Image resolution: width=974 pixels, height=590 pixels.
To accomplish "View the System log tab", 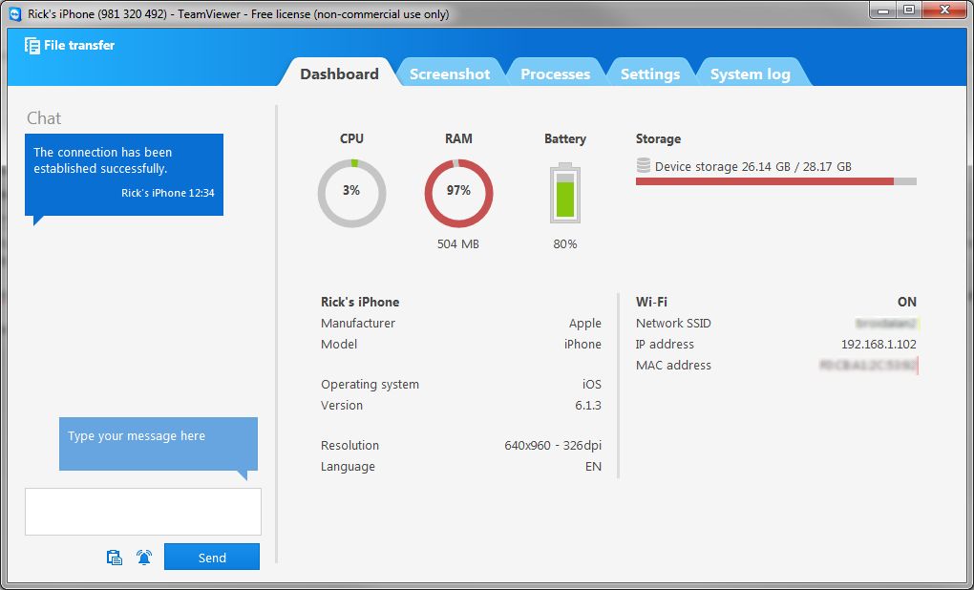I will coord(750,74).
